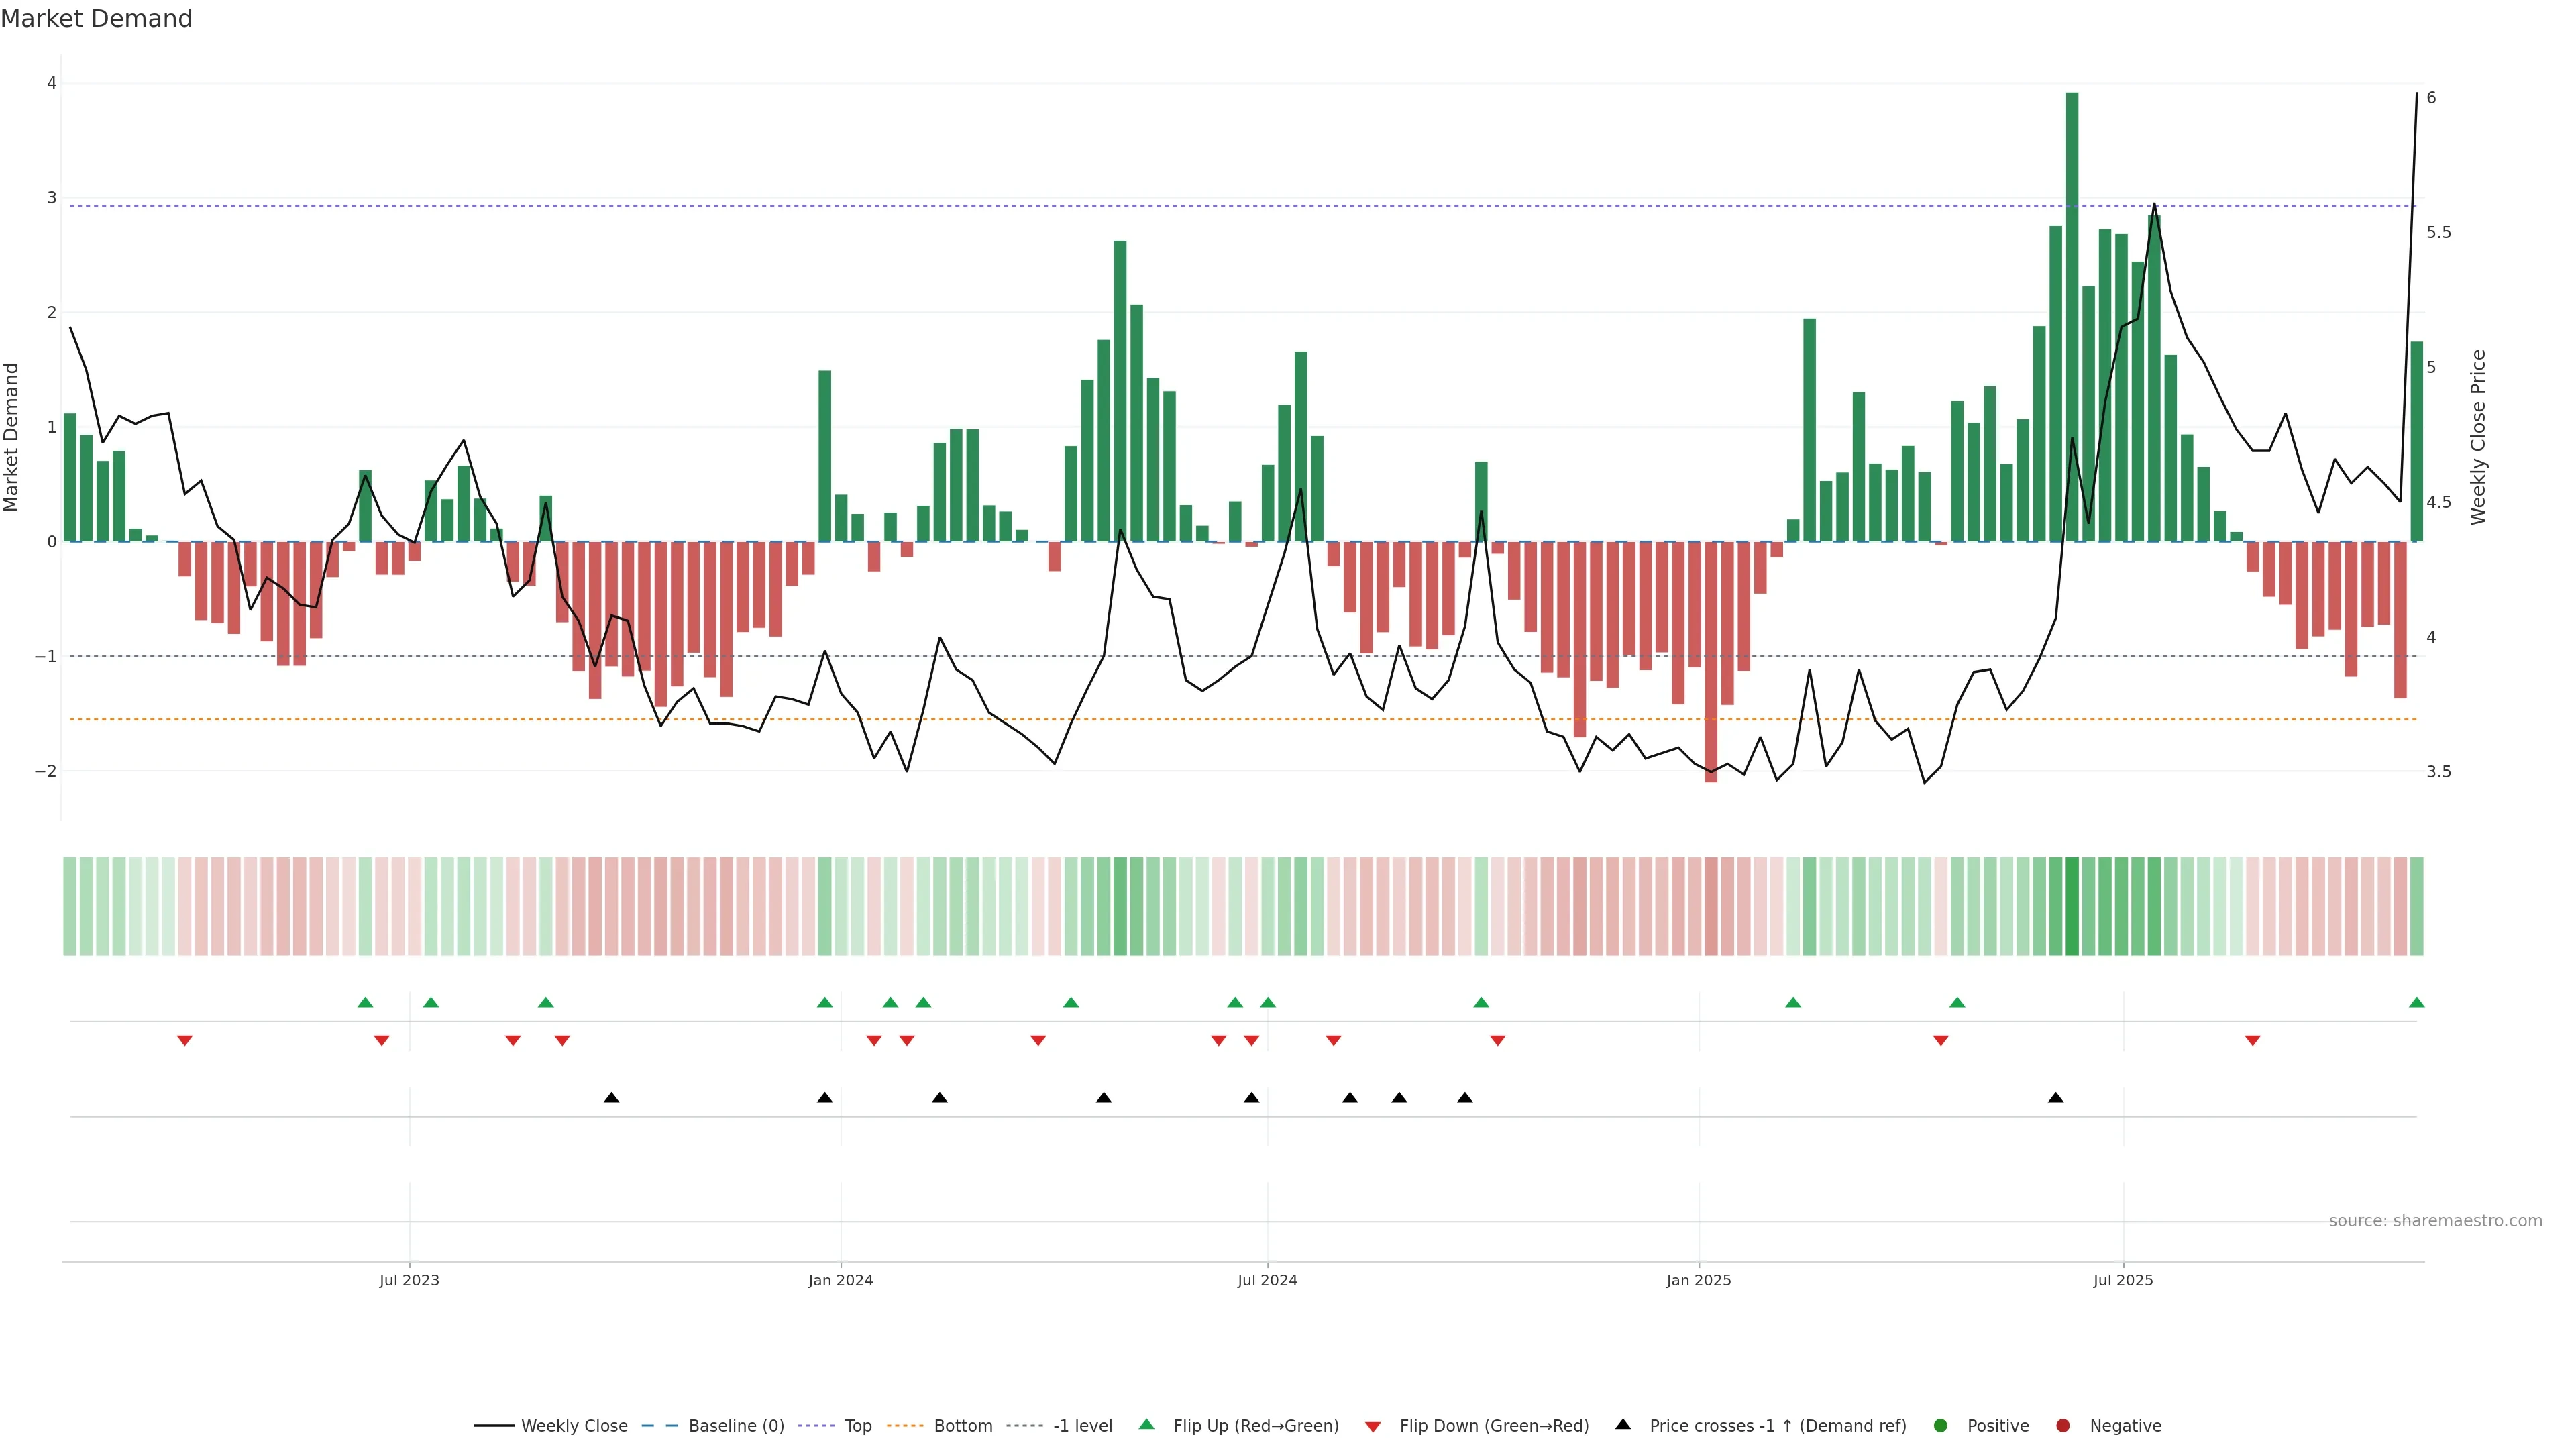The height and width of the screenshot is (1449, 2576).
Task: Click the Jan 2025 x-axis label
Action: click(1698, 1281)
